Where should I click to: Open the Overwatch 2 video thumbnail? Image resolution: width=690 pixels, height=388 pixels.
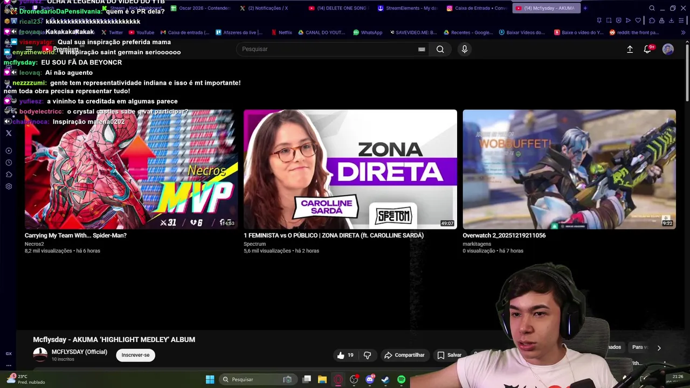click(569, 169)
